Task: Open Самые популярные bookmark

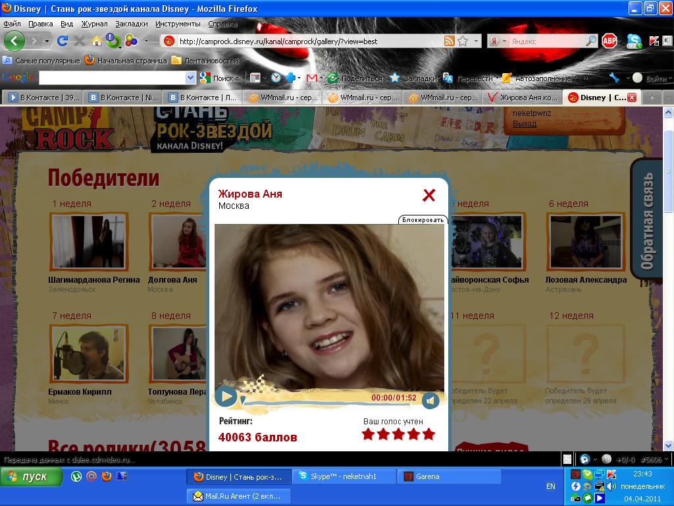Action: 41,61
